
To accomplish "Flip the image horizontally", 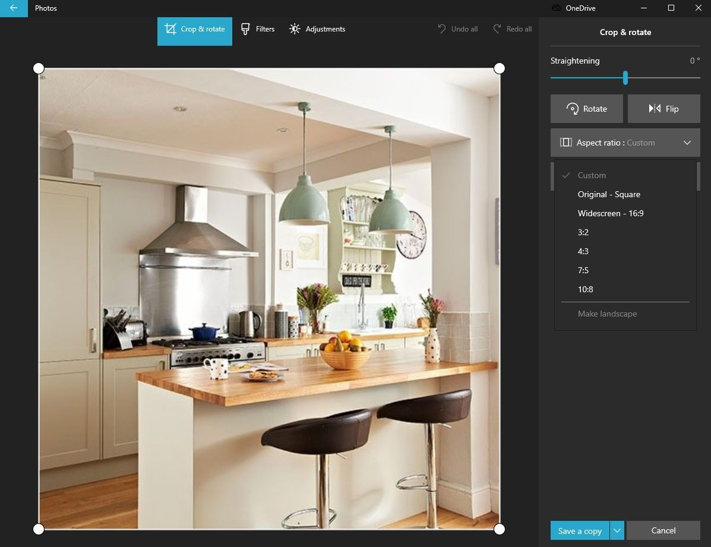I will click(663, 109).
